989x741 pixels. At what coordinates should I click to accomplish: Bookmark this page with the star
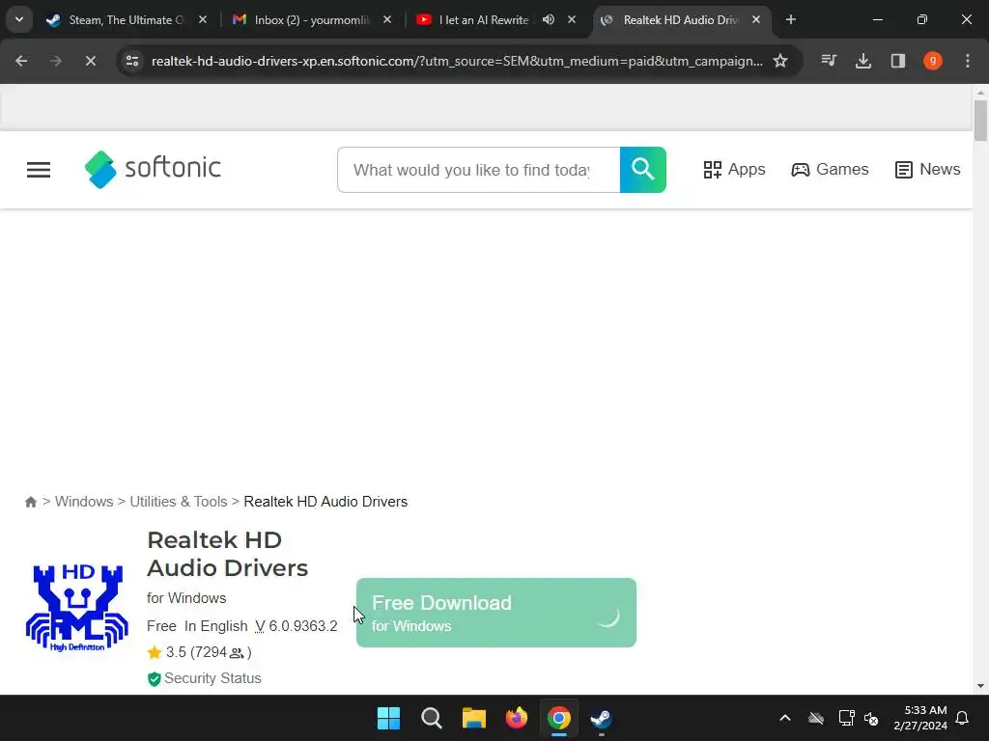tap(780, 61)
